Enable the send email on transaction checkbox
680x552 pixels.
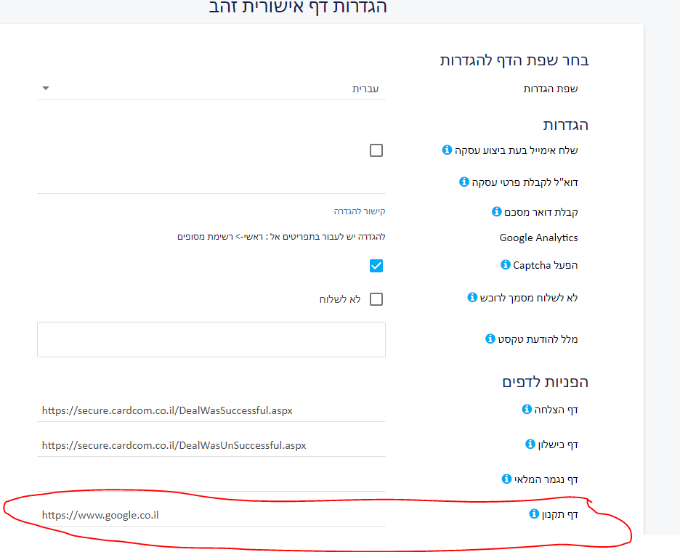click(376, 150)
